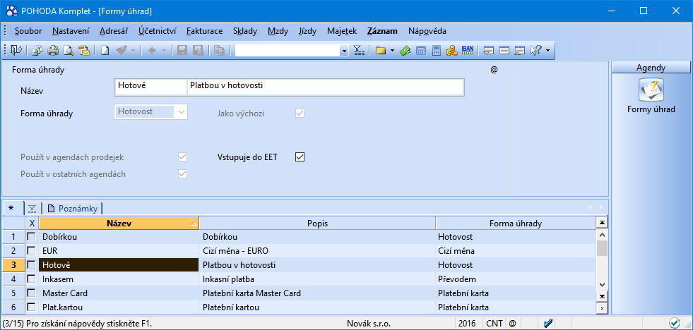Click the Agendy panel header button
This screenshot has height=330, width=693.
651,68
